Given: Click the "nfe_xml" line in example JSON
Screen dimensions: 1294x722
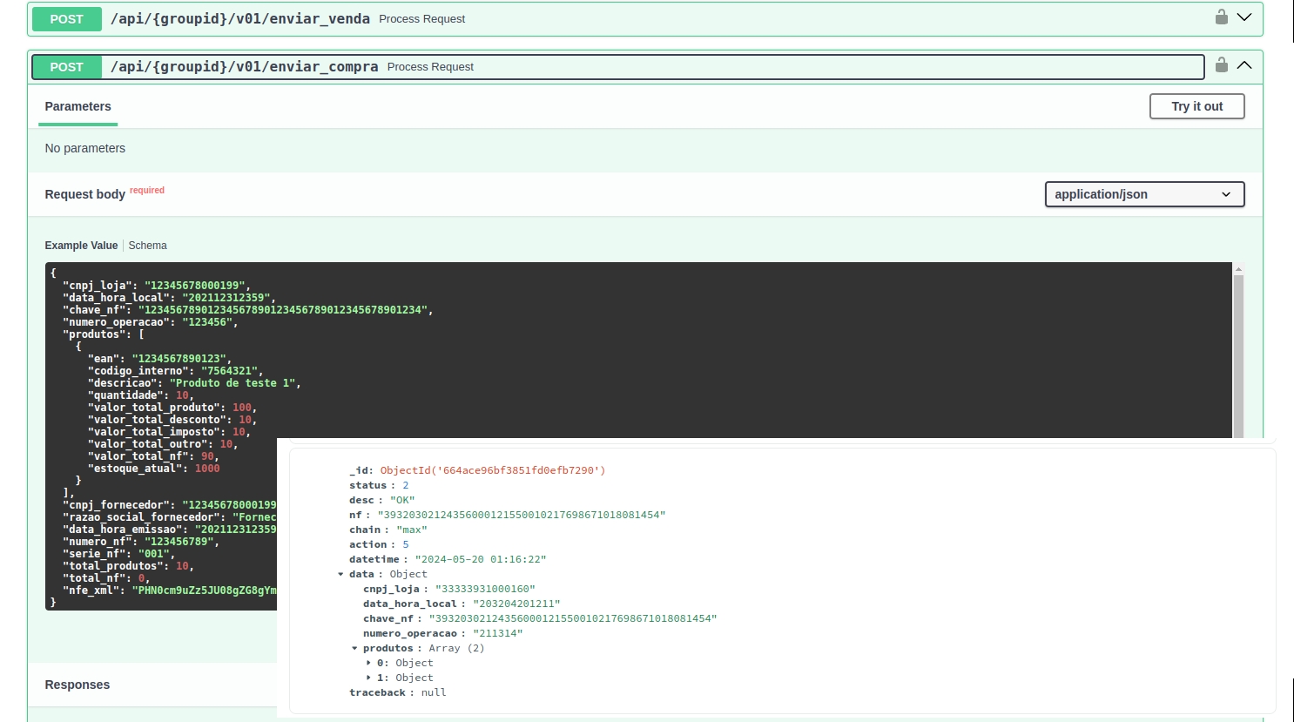Looking at the screenshot, I should pos(170,590).
